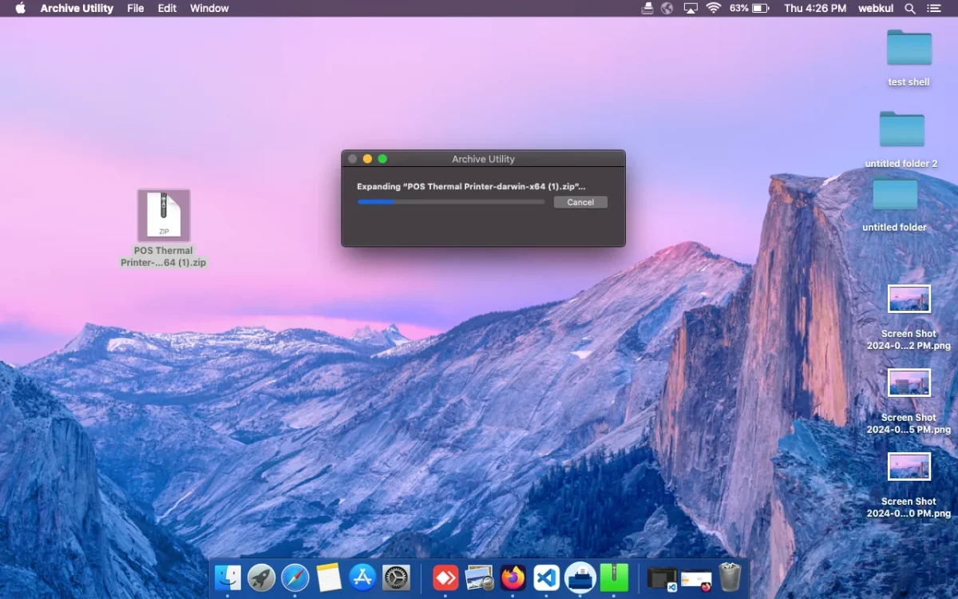Open Visual Studio Code in Dock
This screenshot has width=958, height=599.
point(547,577)
